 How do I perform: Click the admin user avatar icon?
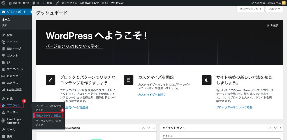pos(284,3)
